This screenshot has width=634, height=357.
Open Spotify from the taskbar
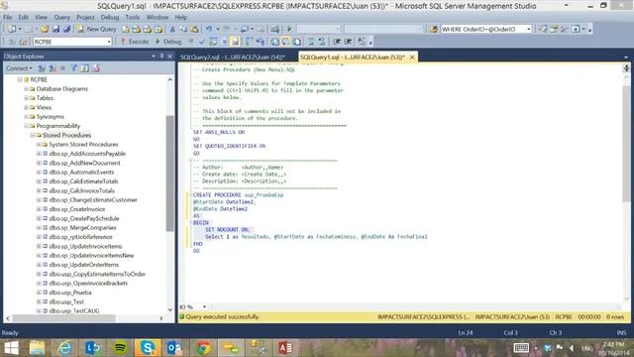pyautogui.click(x=120, y=348)
